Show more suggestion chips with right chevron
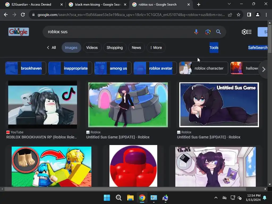Image resolution: width=272 pixels, height=204 pixels. coord(264,69)
